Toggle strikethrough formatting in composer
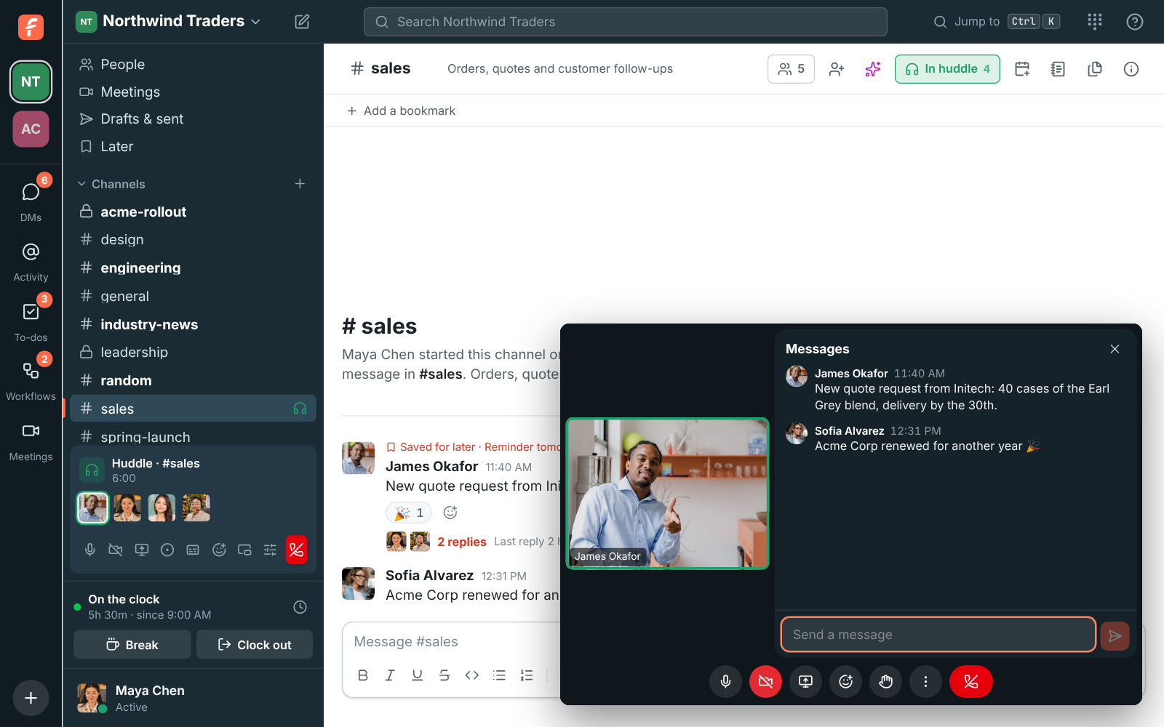This screenshot has width=1164, height=727. [x=445, y=675]
